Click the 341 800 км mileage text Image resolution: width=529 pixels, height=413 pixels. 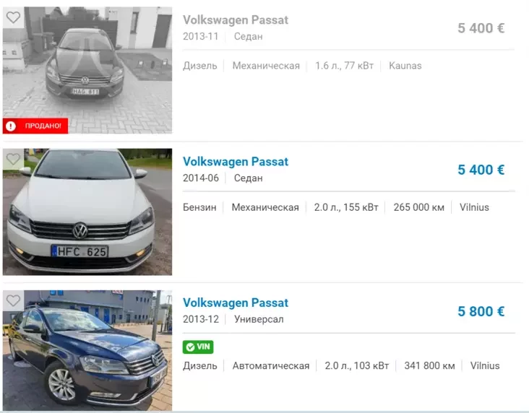[429, 366]
